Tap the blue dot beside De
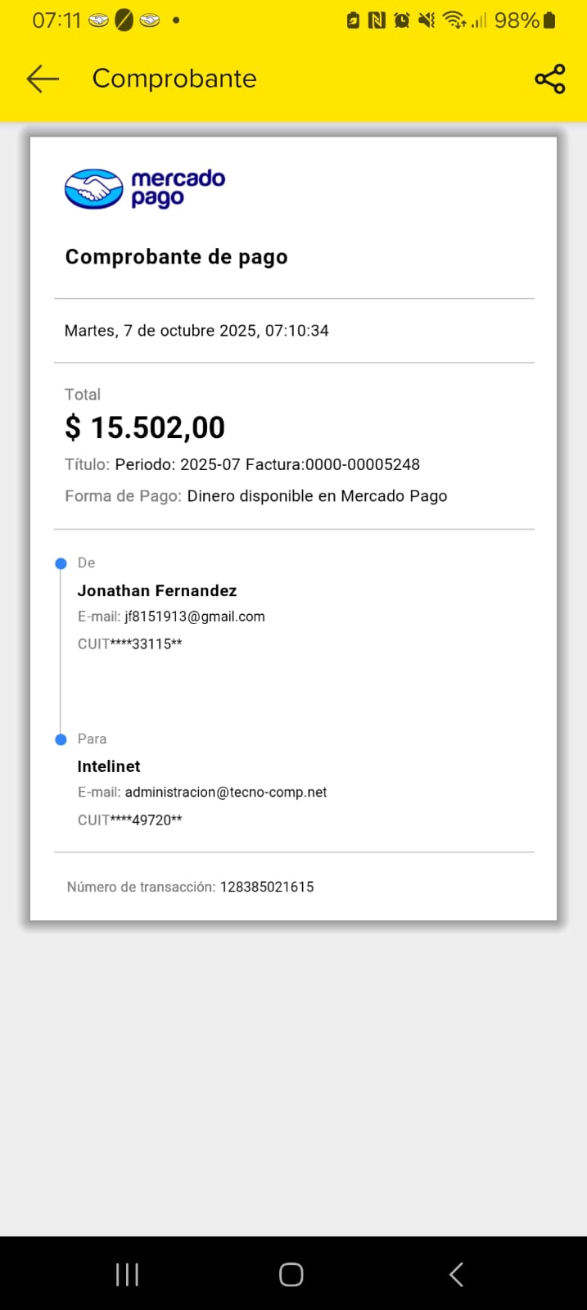Viewport: 587px width, 1310px height. tap(61, 563)
